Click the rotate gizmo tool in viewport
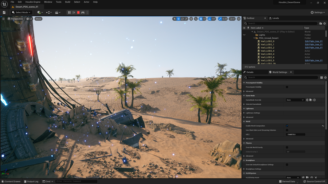328x184 pixels. [x=183, y=19]
